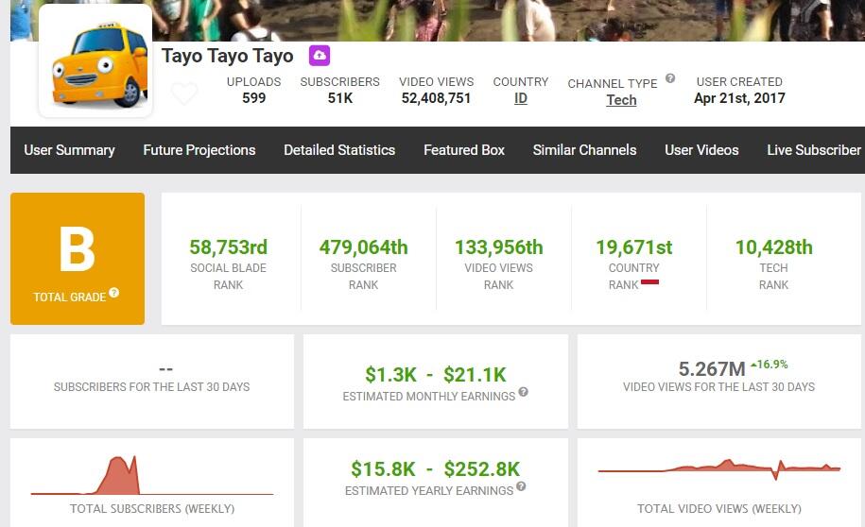The image size is (865, 527).
Task: Click the Tayo bus channel avatar
Action: (x=96, y=61)
